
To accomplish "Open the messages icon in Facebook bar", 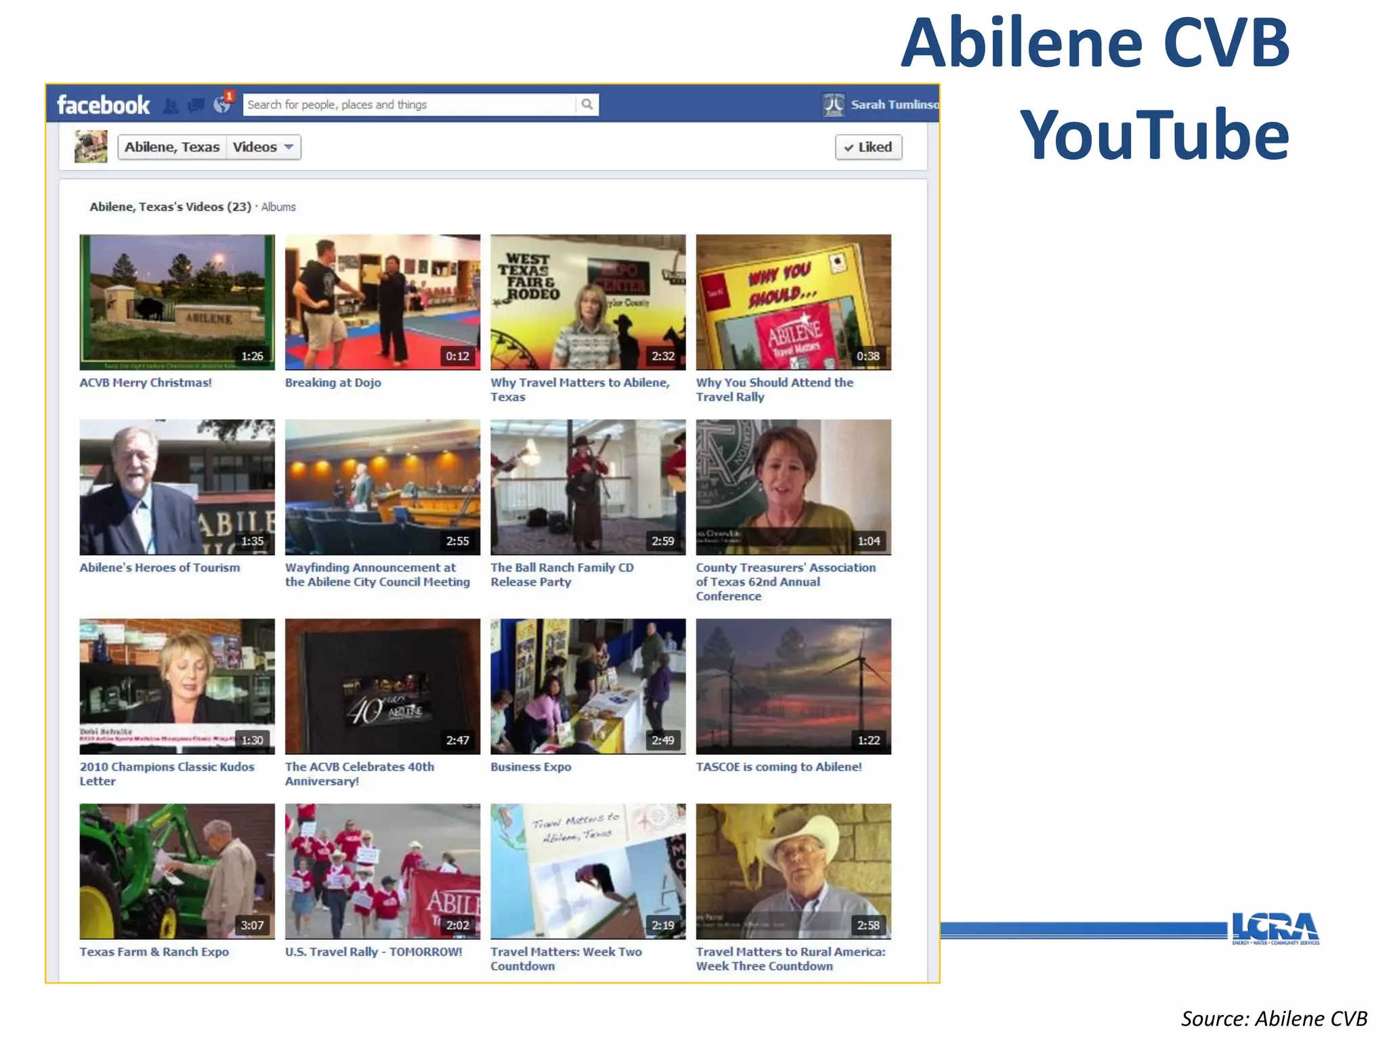I will [196, 105].
